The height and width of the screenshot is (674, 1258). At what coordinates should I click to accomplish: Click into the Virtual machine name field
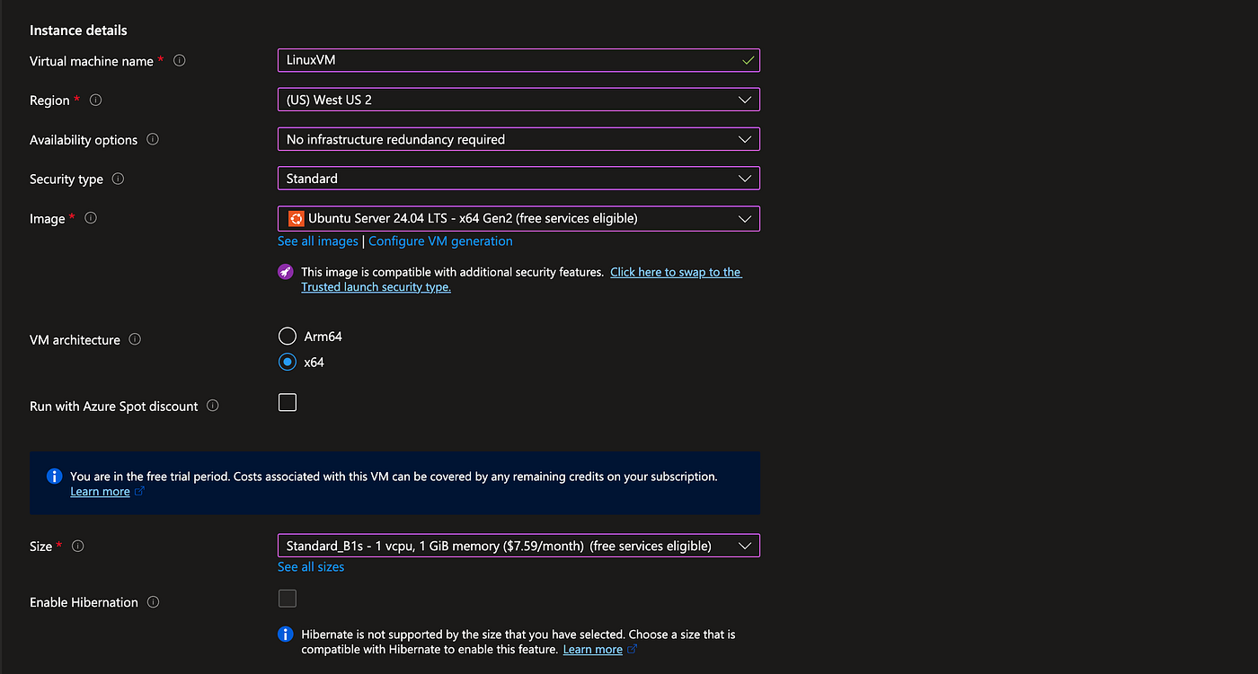click(x=518, y=60)
